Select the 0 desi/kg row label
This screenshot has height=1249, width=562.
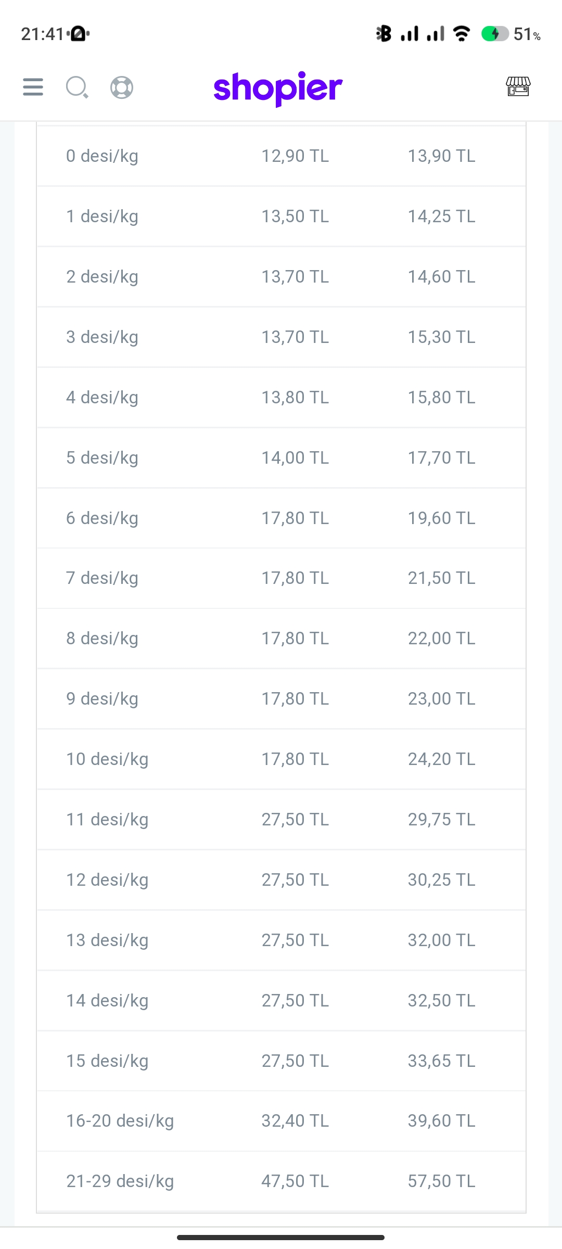[102, 156]
